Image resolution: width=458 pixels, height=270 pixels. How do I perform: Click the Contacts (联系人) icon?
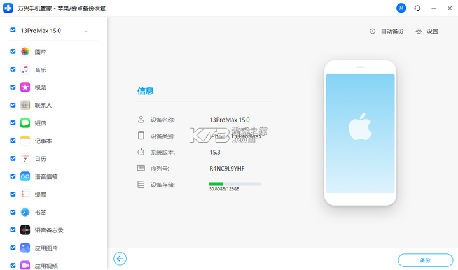[25, 105]
